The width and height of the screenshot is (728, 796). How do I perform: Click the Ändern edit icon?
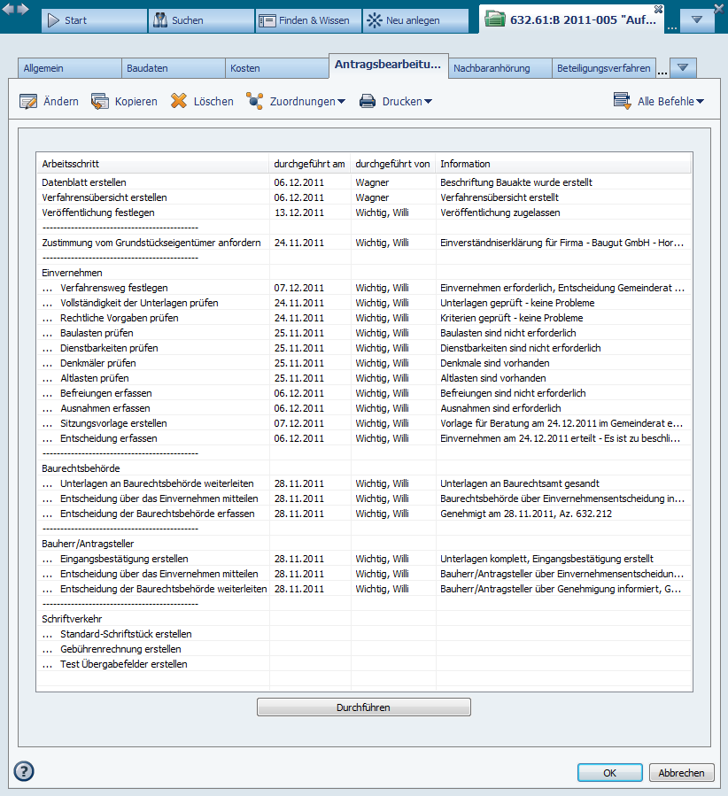point(28,102)
